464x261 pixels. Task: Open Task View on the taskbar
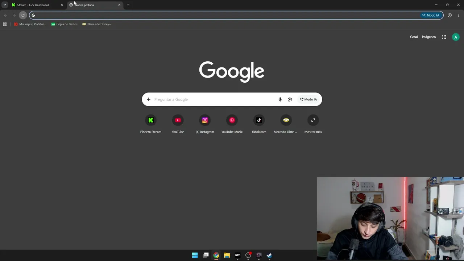tap(206, 255)
